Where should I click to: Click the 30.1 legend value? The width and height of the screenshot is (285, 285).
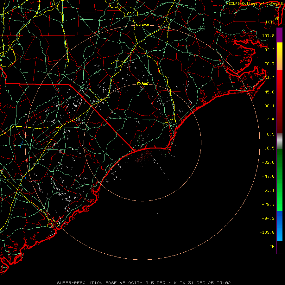point(269,106)
